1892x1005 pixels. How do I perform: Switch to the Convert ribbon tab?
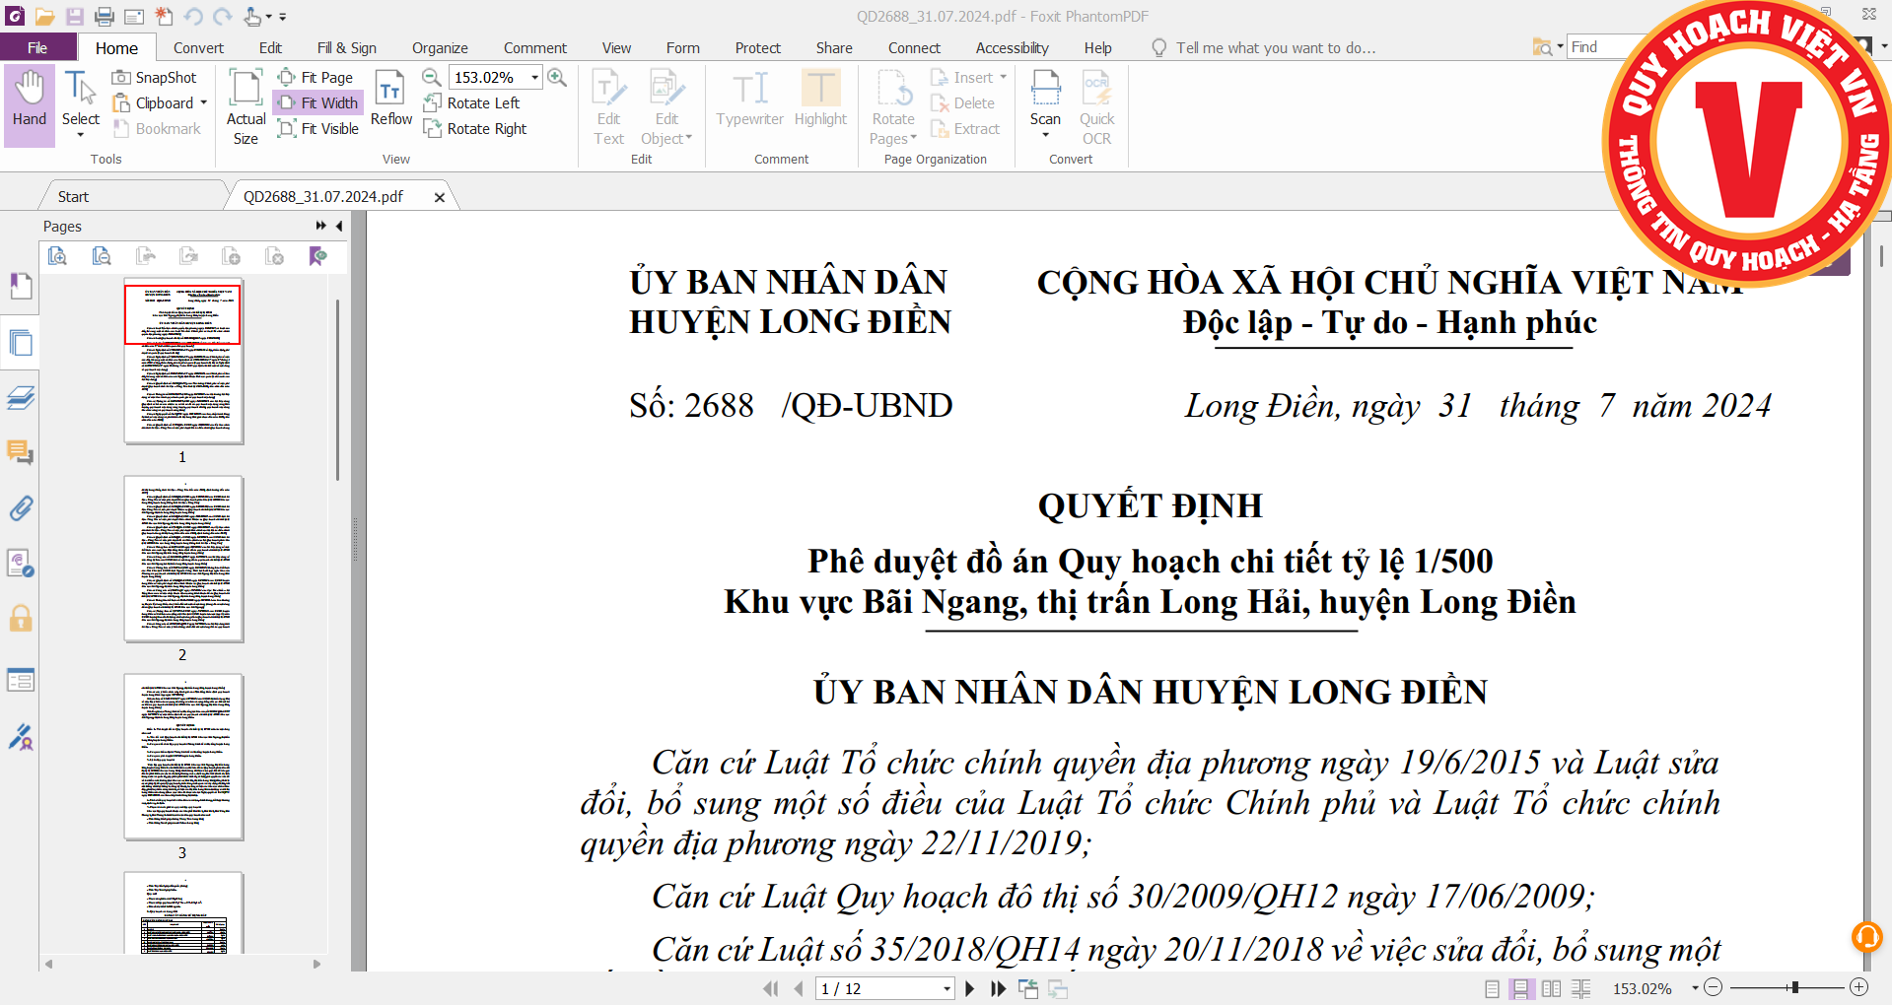[x=198, y=46]
